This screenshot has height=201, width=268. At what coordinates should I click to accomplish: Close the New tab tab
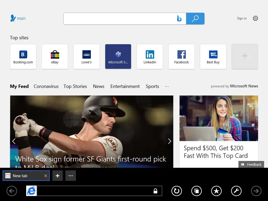click(x=46, y=176)
